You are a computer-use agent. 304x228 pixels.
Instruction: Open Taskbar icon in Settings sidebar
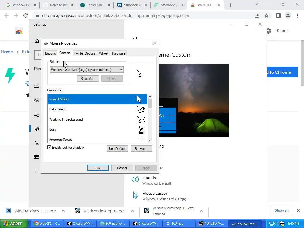(x=37, y=171)
